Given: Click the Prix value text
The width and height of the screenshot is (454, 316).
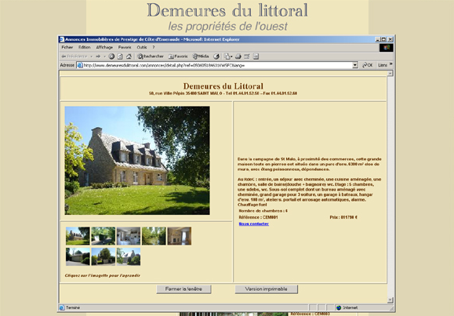Looking at the screenshot, I should point(343,217).
